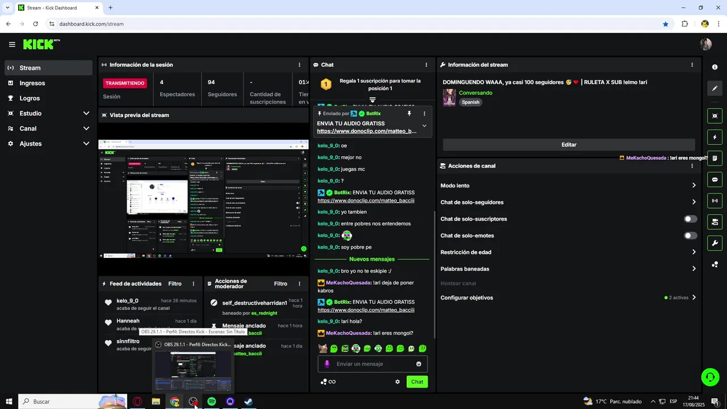Open options menu of Información del stream
Image resolution: width=727 pixels, height=409 pixels.
coord(692,65)
